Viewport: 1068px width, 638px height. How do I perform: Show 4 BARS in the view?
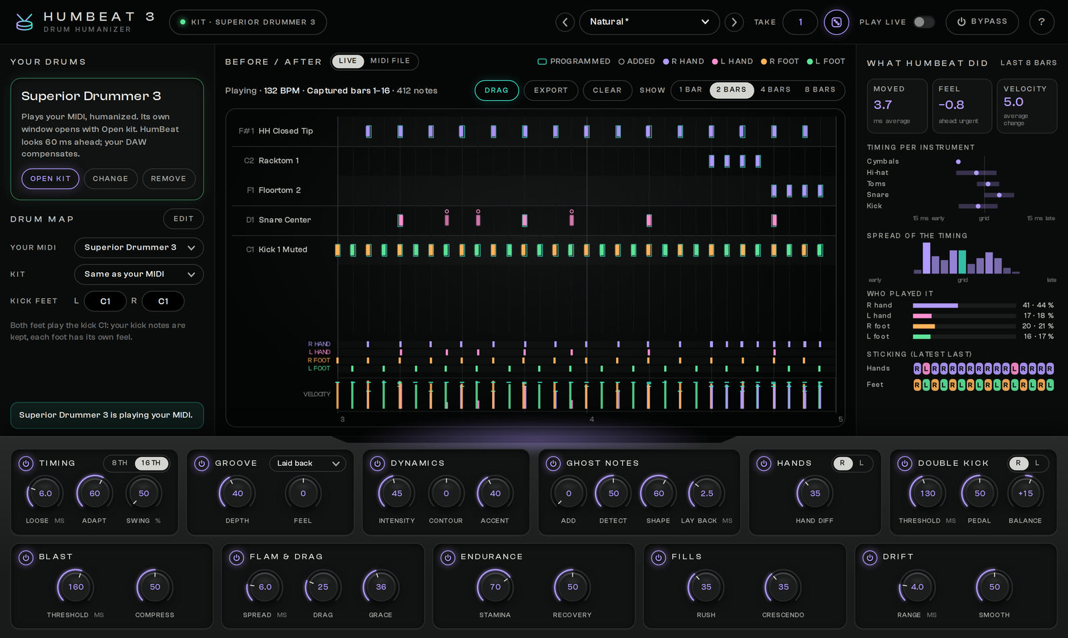click(776, 90)
